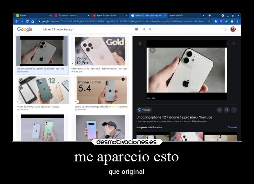
Task: Click the search by image camera icon
Action: click(x=137, y=29)
